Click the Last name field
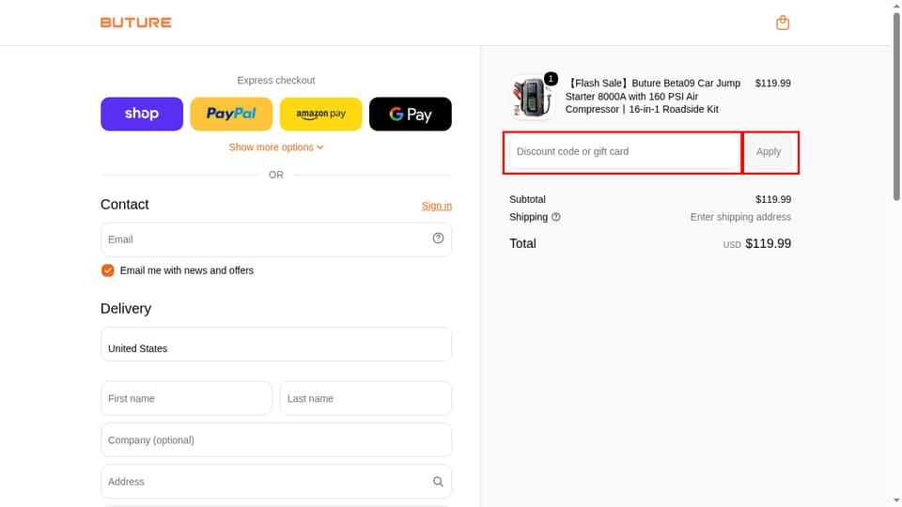The height and width of the screenshot is (507, 902). [365, 398]
